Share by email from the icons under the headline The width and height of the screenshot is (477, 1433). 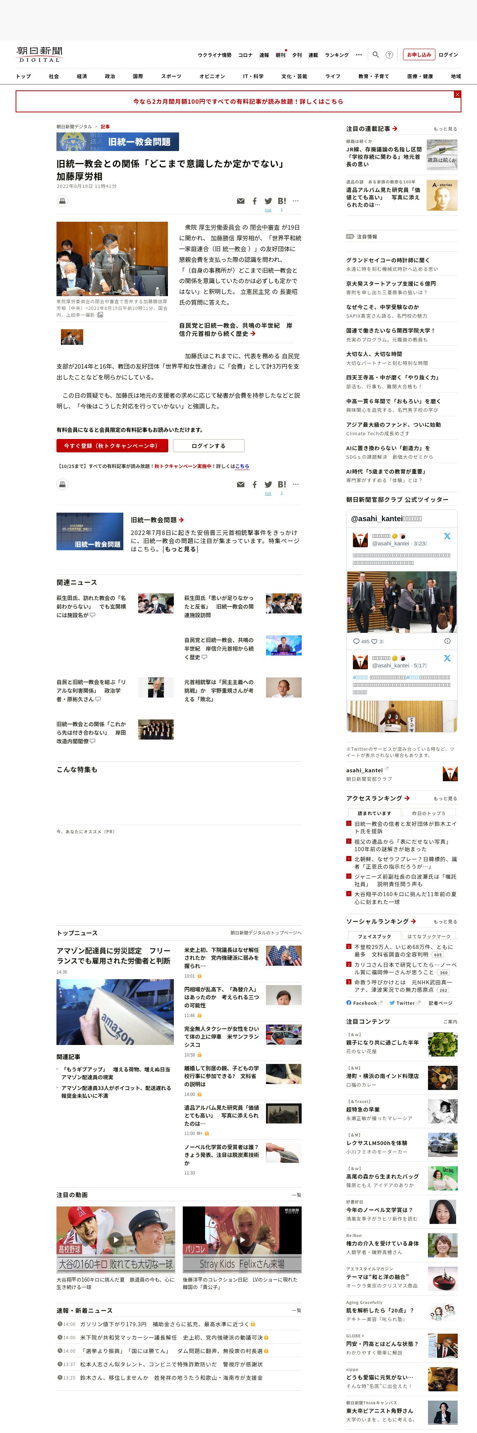coord(240,201)
